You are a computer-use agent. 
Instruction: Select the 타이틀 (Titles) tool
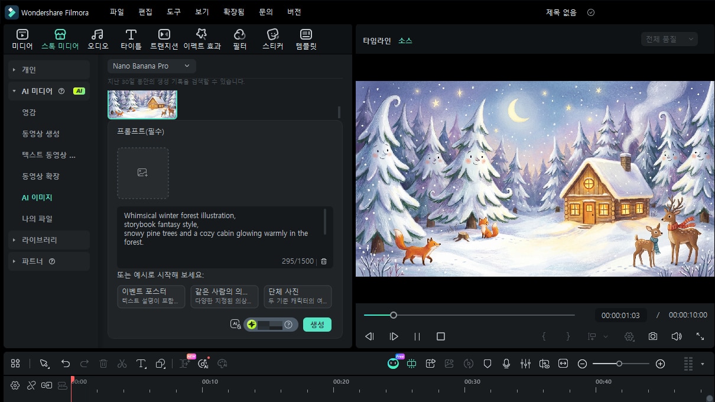coord(130,38)
